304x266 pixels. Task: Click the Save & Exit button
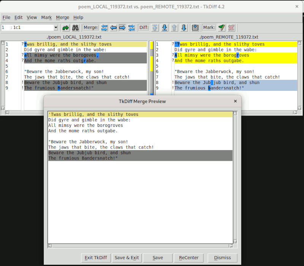[x=127, y=258]
